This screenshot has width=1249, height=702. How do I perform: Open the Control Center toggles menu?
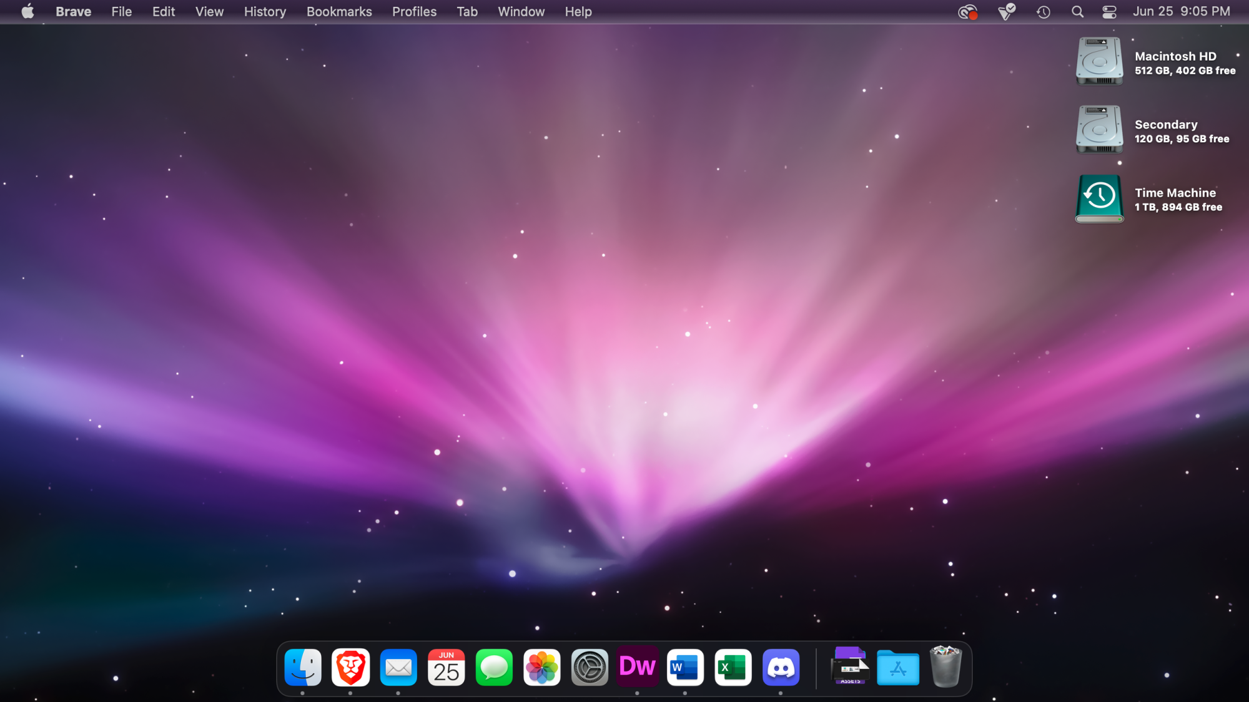pyautogui.click(x=1109, y=12)
